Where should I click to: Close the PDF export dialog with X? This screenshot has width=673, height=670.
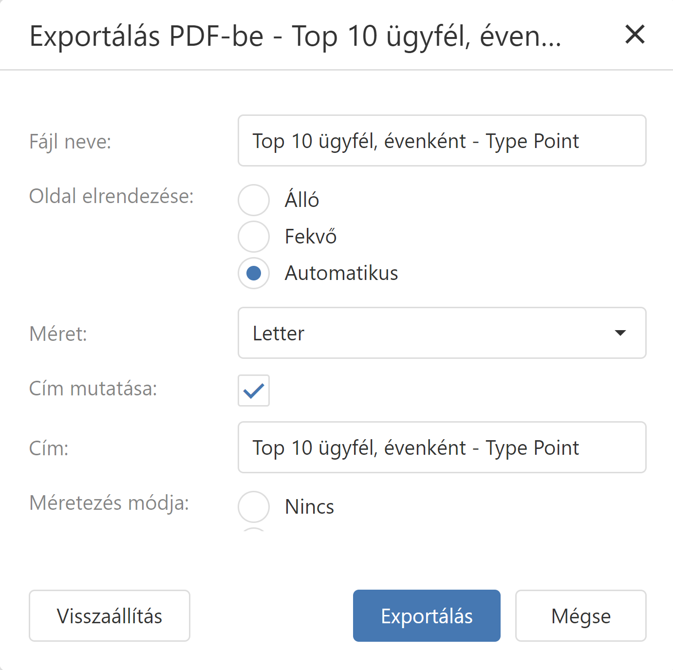click(635, 35)
